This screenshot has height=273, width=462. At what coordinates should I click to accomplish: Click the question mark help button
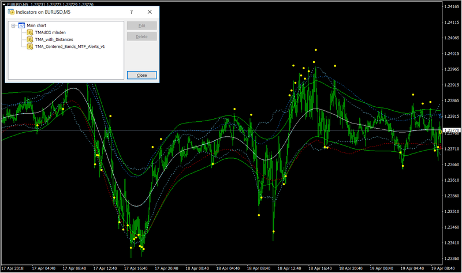pos(132,12)
